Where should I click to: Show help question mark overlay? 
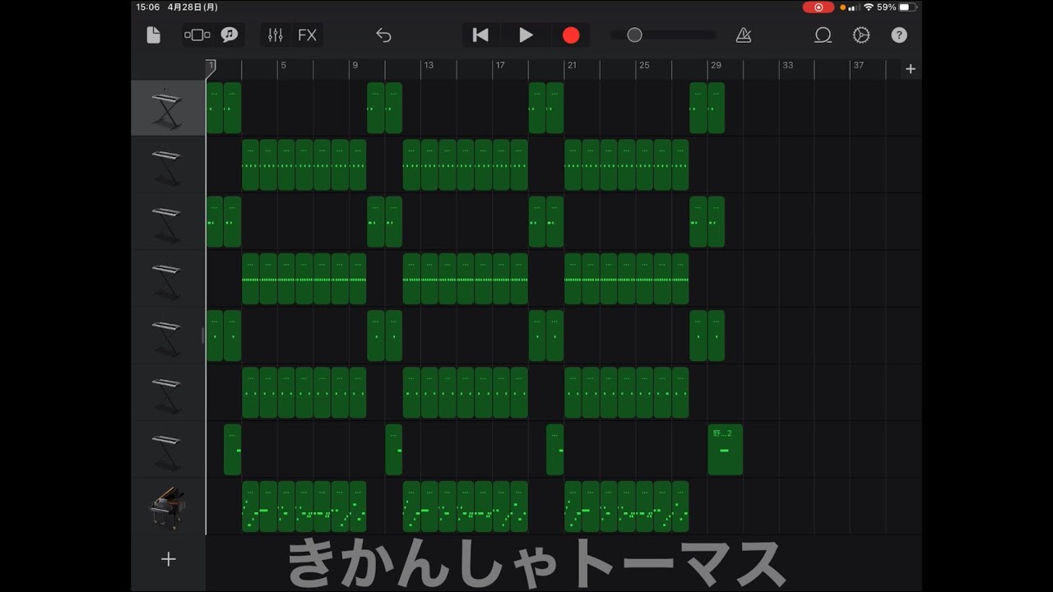[x=899, y=35]
